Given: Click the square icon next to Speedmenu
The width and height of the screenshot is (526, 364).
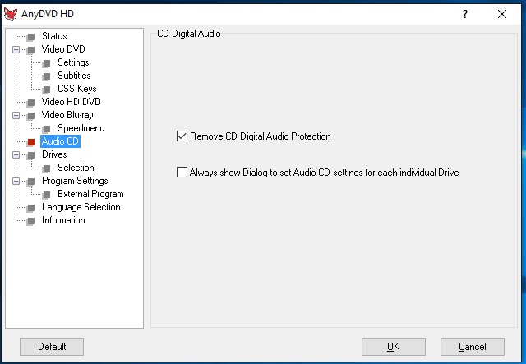Looking at the screenshot, I should (47, 128).
